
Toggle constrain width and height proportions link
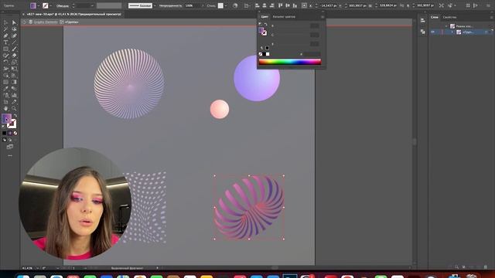(402, 5)
